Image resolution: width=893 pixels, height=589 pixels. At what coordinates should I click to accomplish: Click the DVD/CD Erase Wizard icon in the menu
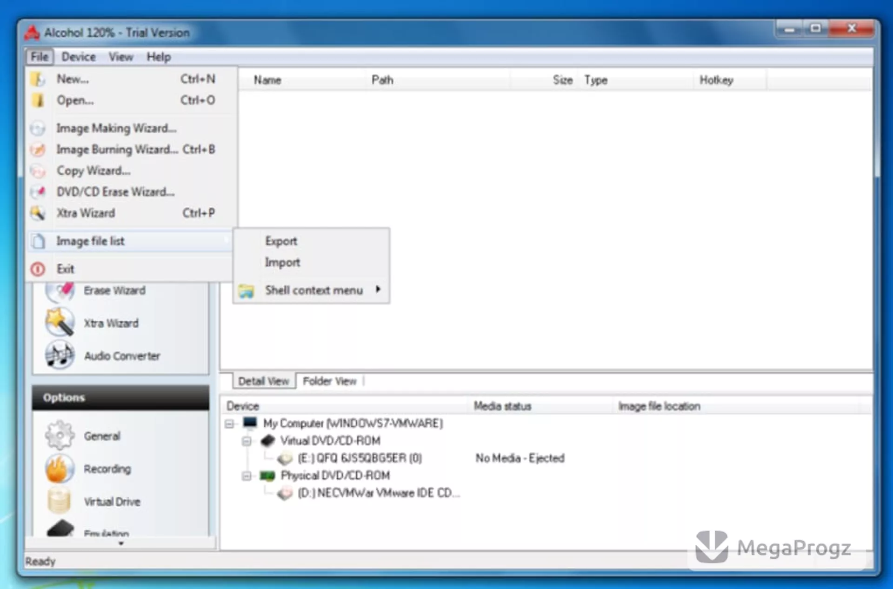pos(38,192)
